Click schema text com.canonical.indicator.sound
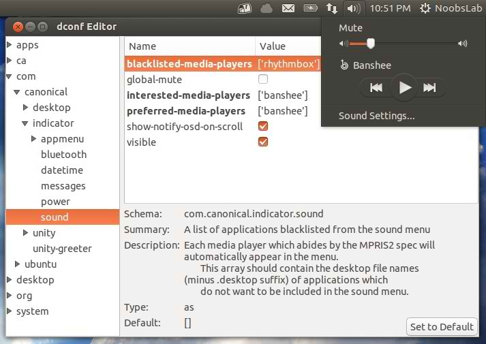Screen dimensions: 486x344 pos(254,214)
